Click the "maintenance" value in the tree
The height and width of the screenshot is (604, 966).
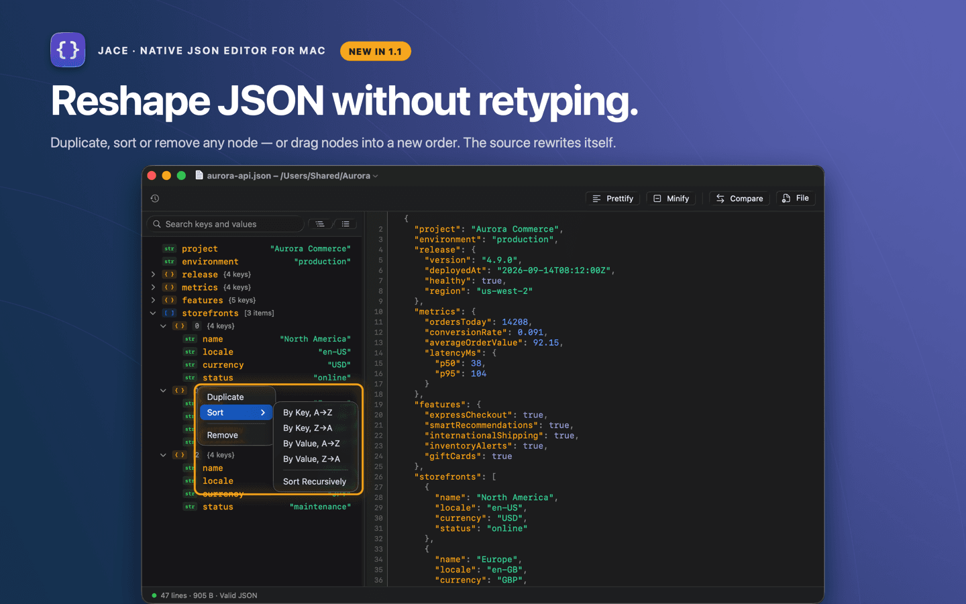[x=320, y=507]
